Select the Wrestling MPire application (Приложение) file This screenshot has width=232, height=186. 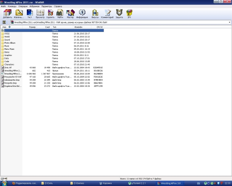(52, 74)
